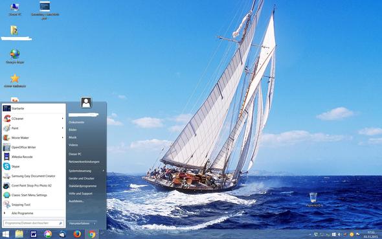The height and width of the screenshot is (239, 382).
Task: Open Samsung Easy Document Creator
Action: click(x=34, y=176)
